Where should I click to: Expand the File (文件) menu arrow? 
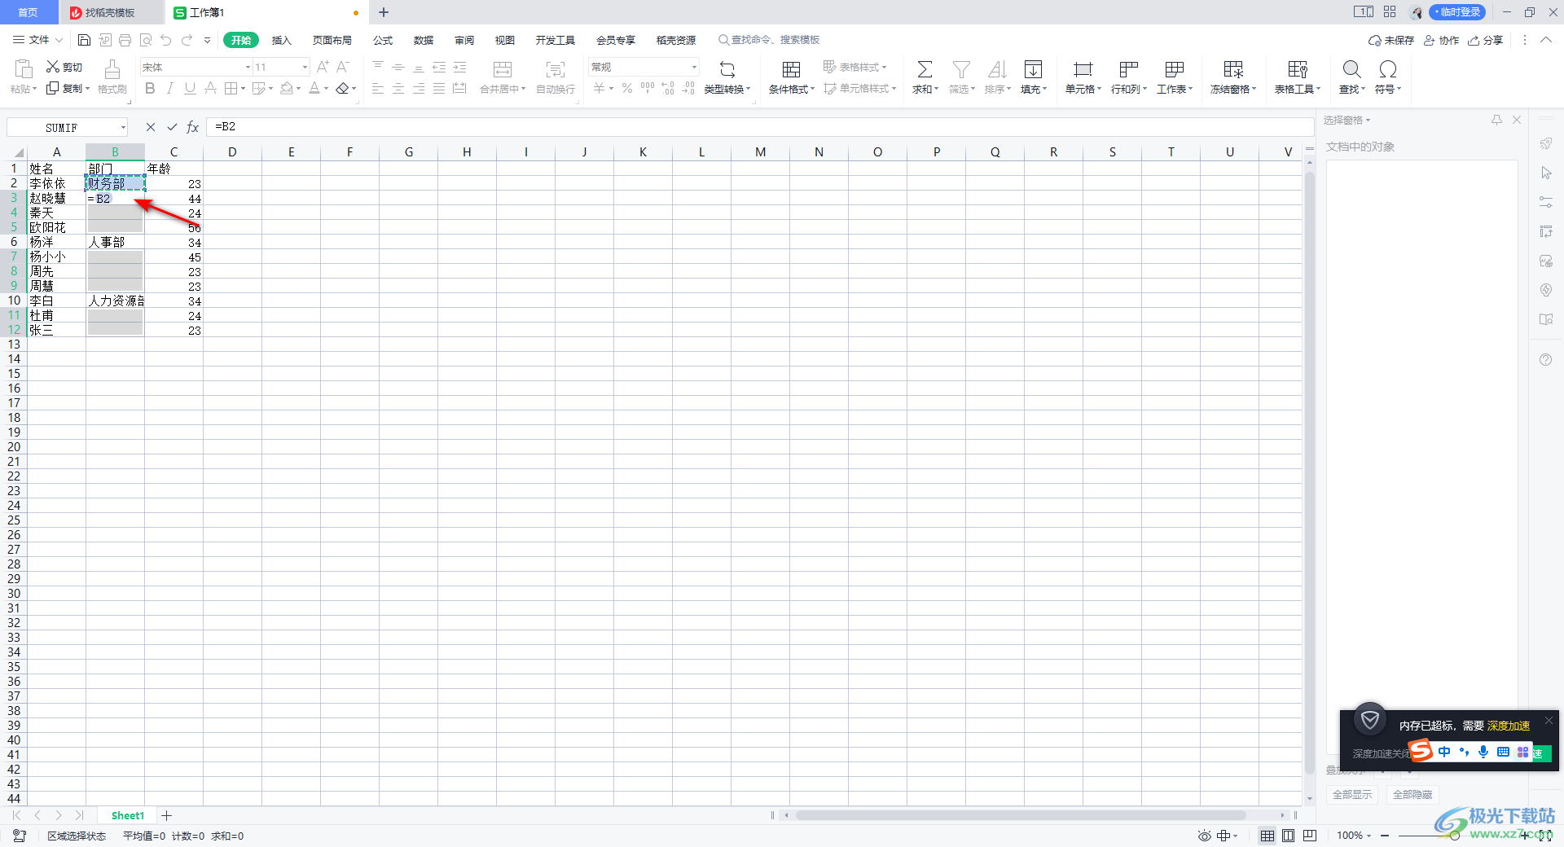pos(59,40)
